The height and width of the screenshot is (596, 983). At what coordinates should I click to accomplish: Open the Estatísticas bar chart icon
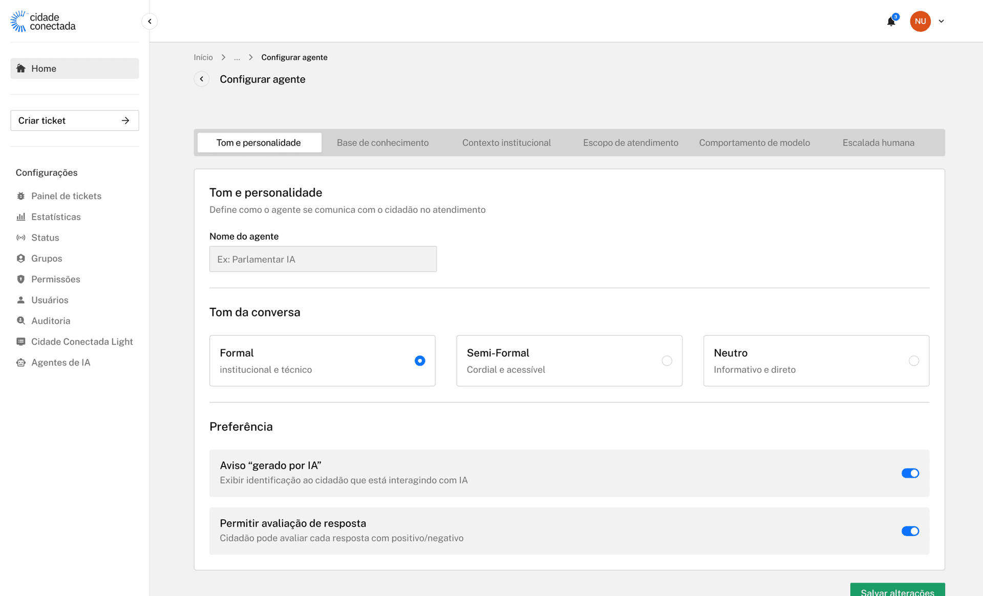(x=21, y=217)
